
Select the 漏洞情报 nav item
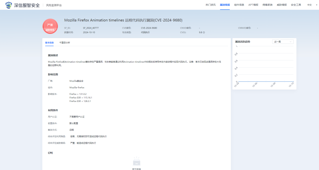225,5
